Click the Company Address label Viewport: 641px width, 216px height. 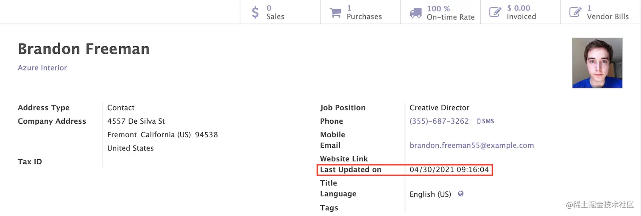coord(52,121)
